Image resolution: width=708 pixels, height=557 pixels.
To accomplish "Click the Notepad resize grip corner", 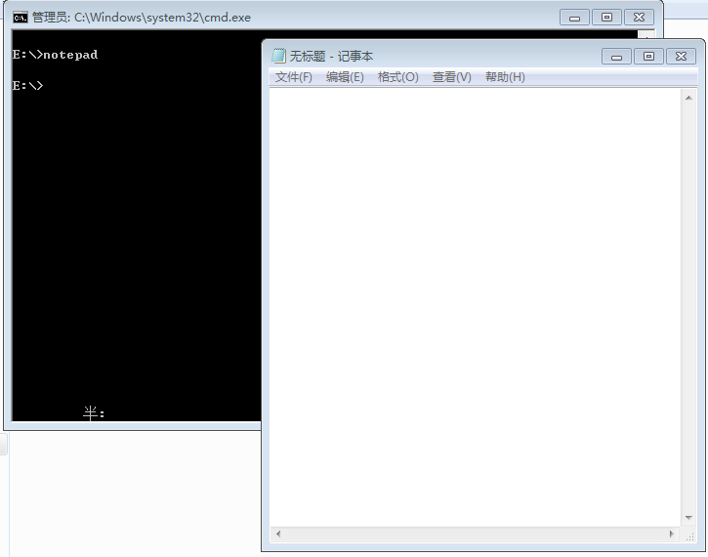I will tap(689, 536).
